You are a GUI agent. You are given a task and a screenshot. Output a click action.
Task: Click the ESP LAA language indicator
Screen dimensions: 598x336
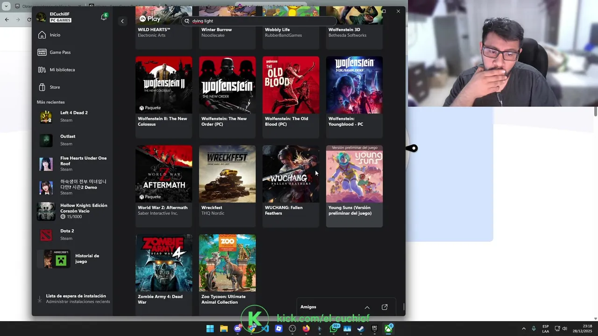click(546, 329)
